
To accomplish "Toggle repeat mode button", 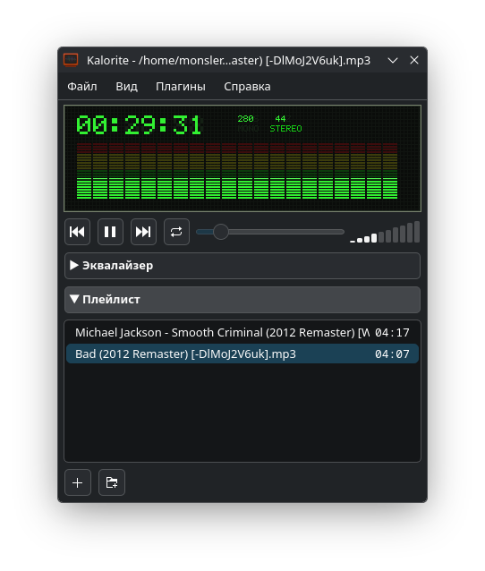I will [176, 232].
